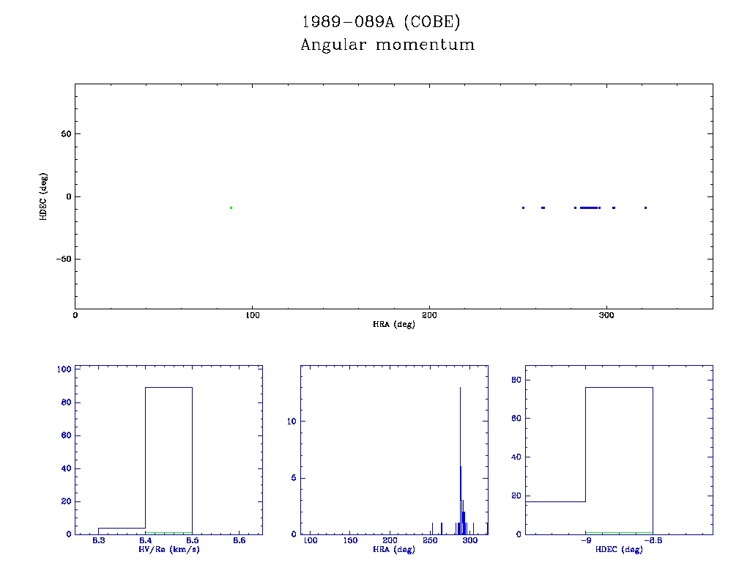Click 'HRA (deg)' label under middle histogram
This screenshot has width=750, height=563.
394,549
